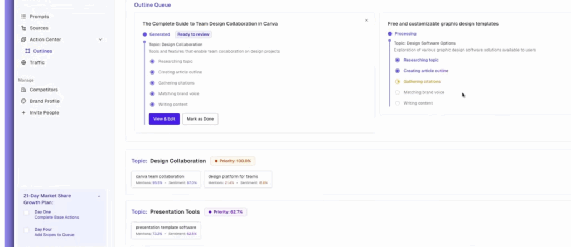Screen dimensions: 571x247
Task: Select the Writing content step in Canva card
Action: [x=173, y=104]
